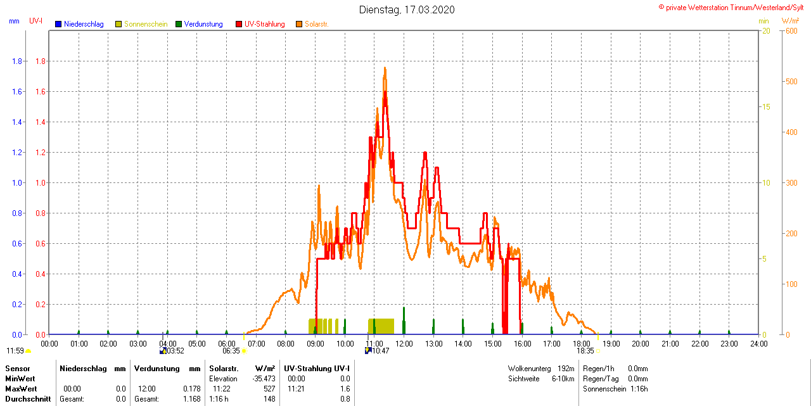Click the UV-Strahlung UV-I column header in the table

(x=317, y=368)
